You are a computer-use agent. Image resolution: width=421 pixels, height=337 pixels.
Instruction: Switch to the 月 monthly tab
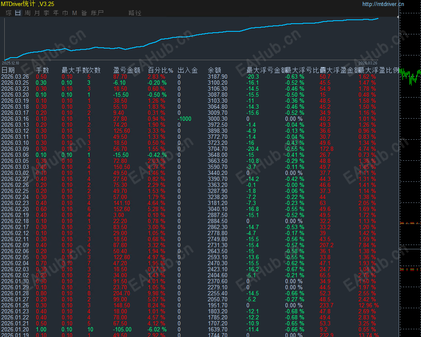pyautogui.click(x=37, y=13)
